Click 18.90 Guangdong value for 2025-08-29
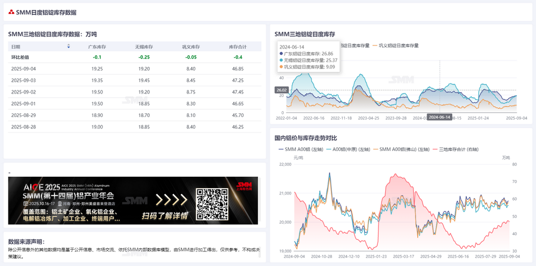Image resolution: width=536 pixels, height=266 pixels. [97, 115]
